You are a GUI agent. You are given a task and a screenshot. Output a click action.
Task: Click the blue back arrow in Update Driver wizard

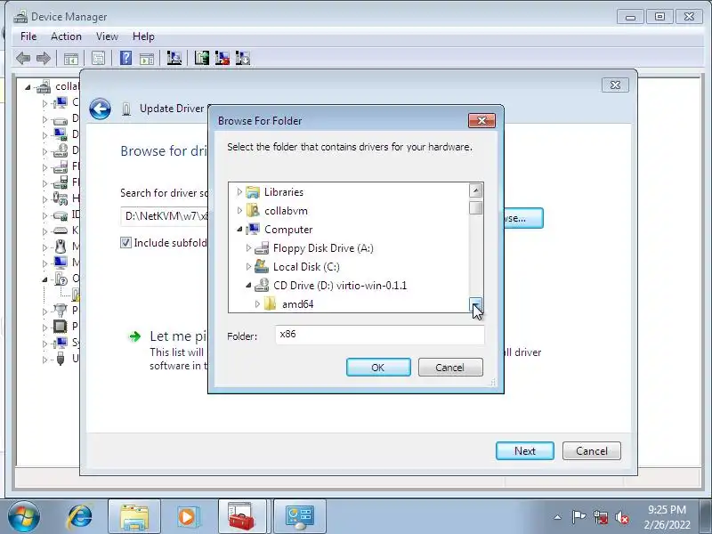point(100,109)
